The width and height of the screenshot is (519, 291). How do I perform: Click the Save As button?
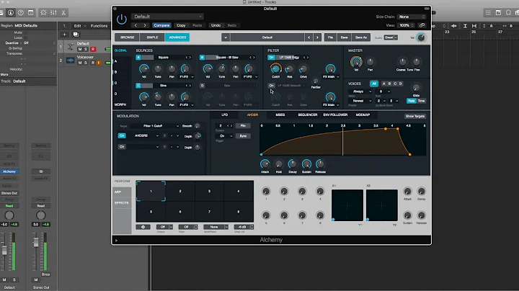coord(361,37)
